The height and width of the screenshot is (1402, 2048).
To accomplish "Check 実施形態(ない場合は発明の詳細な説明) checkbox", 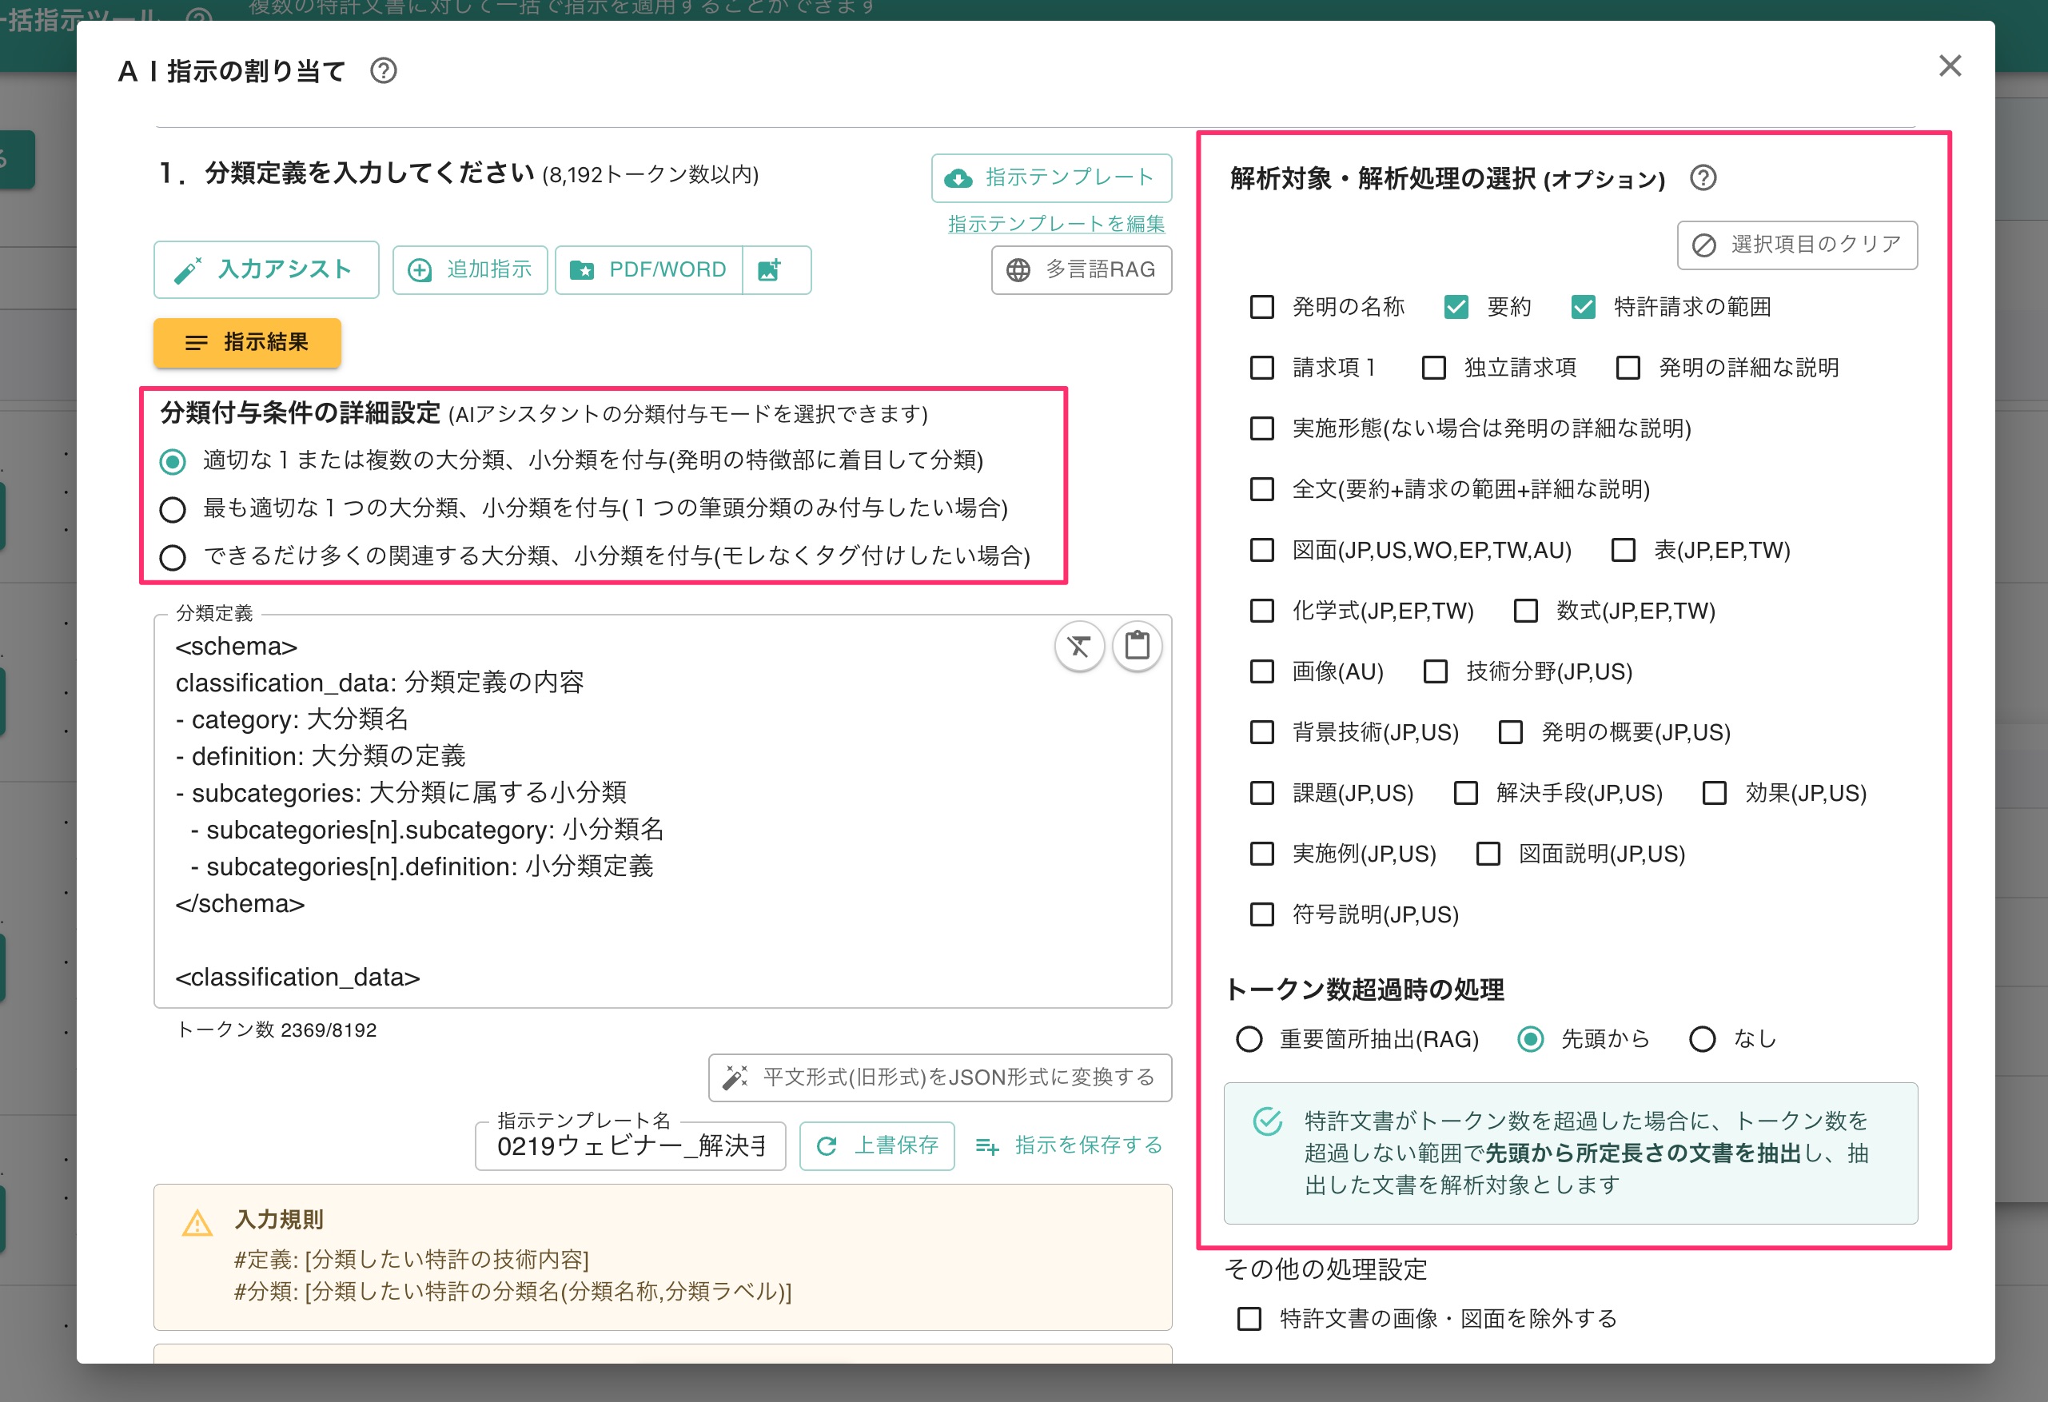I will tap(1262, 428).
